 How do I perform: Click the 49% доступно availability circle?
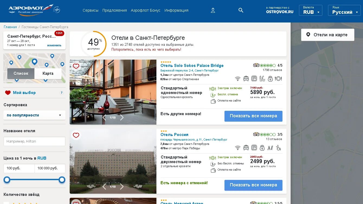(94, 44)
